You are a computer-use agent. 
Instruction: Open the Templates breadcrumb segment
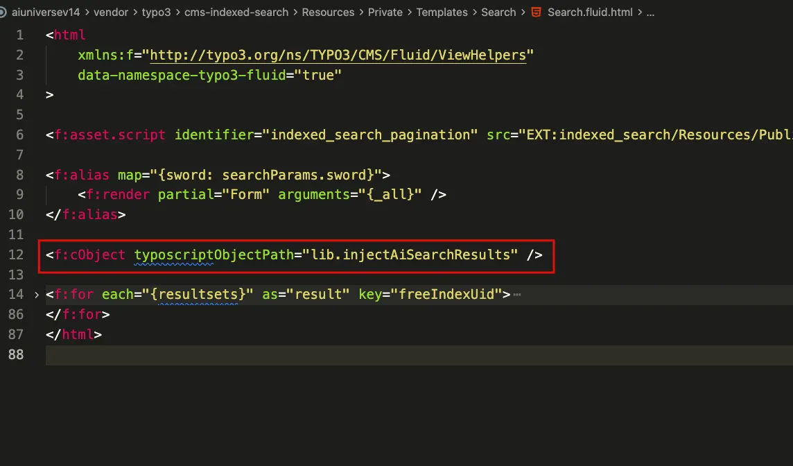442,12
